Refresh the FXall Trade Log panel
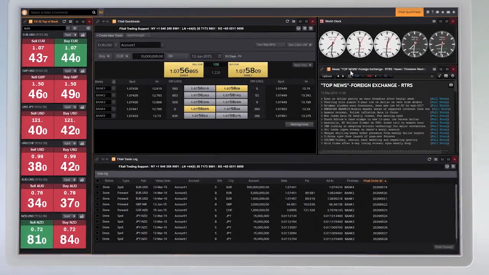 [x=429, y=159]
